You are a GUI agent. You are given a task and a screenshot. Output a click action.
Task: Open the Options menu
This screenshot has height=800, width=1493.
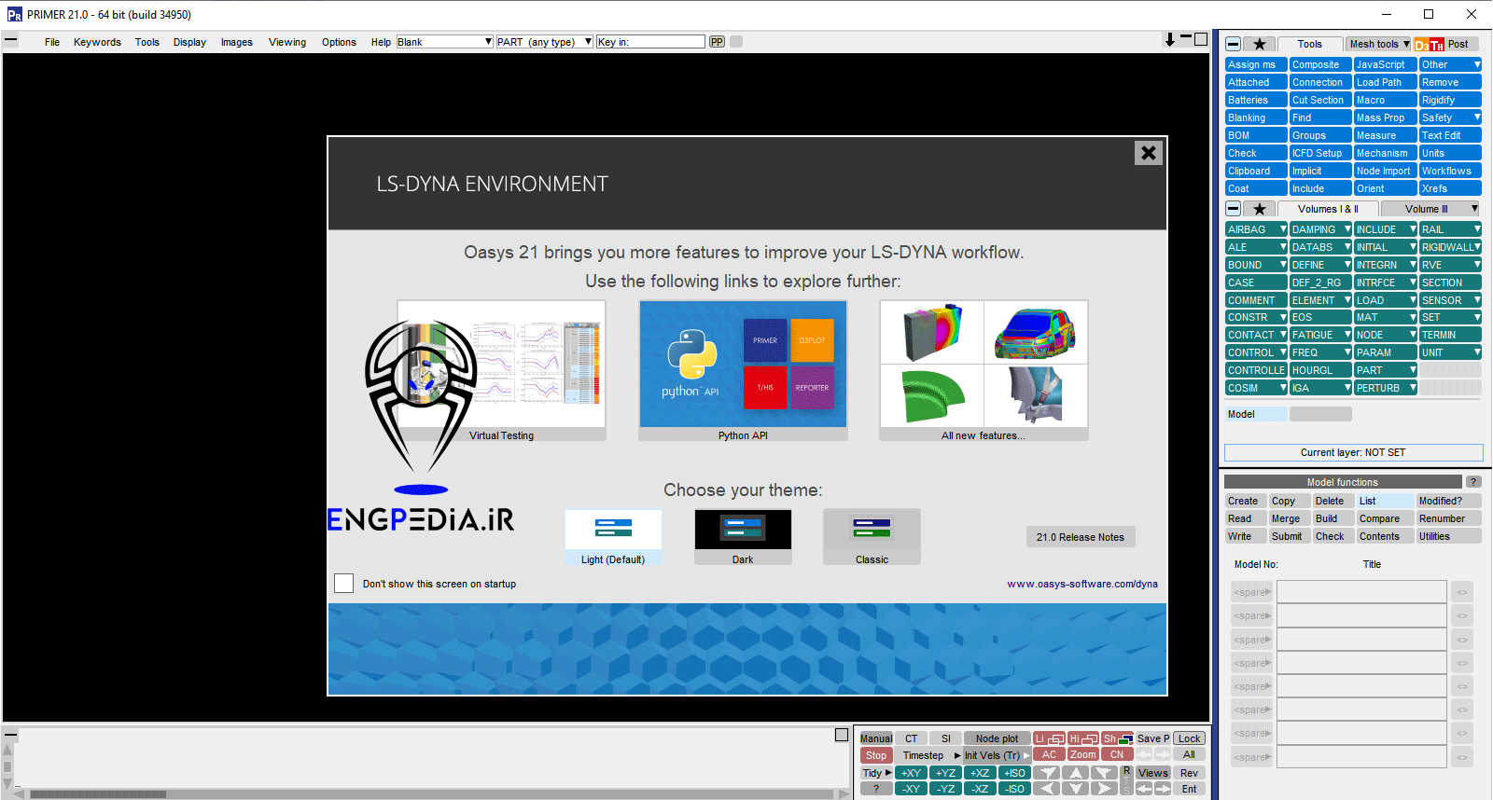[339, 42]
